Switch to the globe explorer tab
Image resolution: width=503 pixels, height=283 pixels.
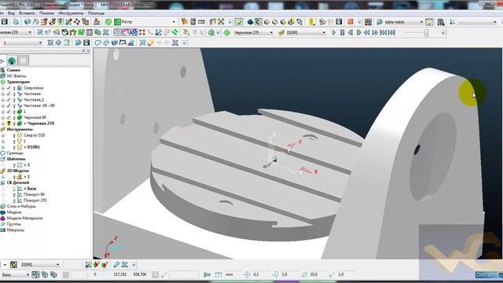coord(12,61)
